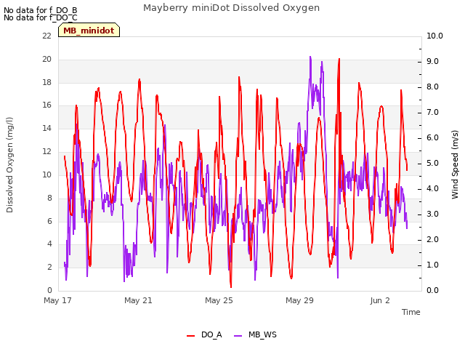The image size is (465, 349).
Task: Click the 5.0 label on wind speed axis
Action: point(432,163)
